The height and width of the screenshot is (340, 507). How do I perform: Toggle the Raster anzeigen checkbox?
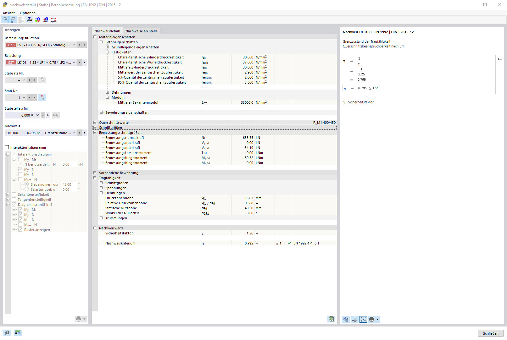pos(20,230)
